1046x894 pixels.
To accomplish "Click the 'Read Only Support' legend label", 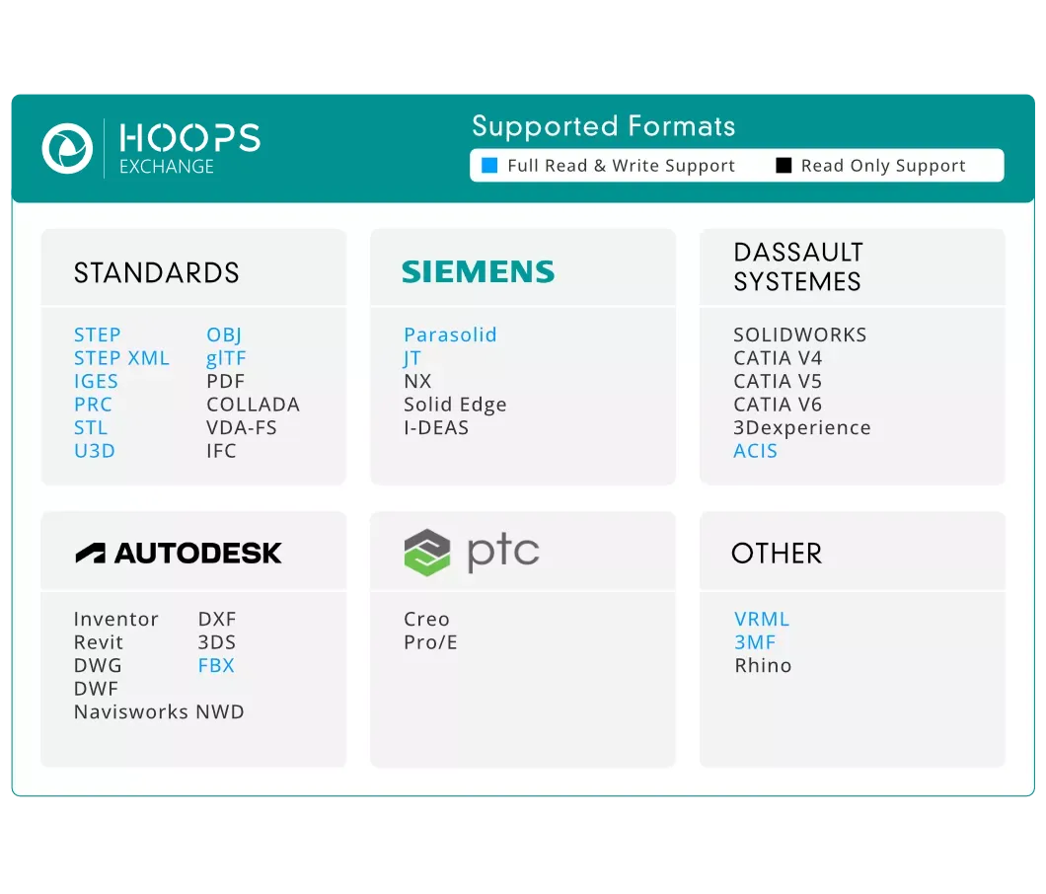I will pyautogui.click(x=883, y=166).
